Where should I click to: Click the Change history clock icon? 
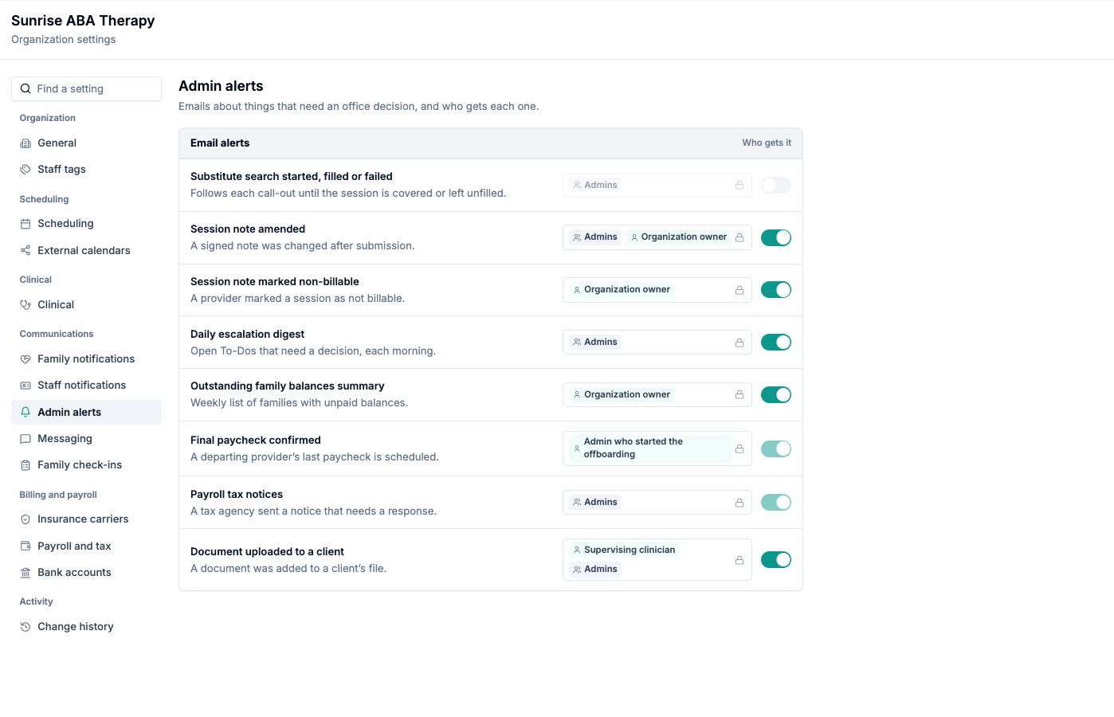coord(25,627)
